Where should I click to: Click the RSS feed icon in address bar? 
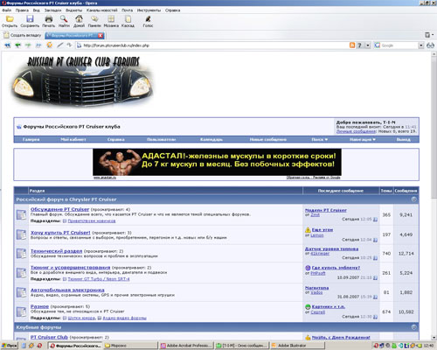click(352, 45)
